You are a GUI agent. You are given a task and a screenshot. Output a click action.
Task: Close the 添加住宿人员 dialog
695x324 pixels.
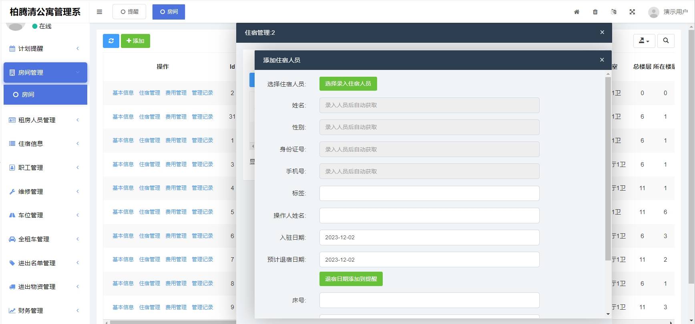(x=602, y=60)
